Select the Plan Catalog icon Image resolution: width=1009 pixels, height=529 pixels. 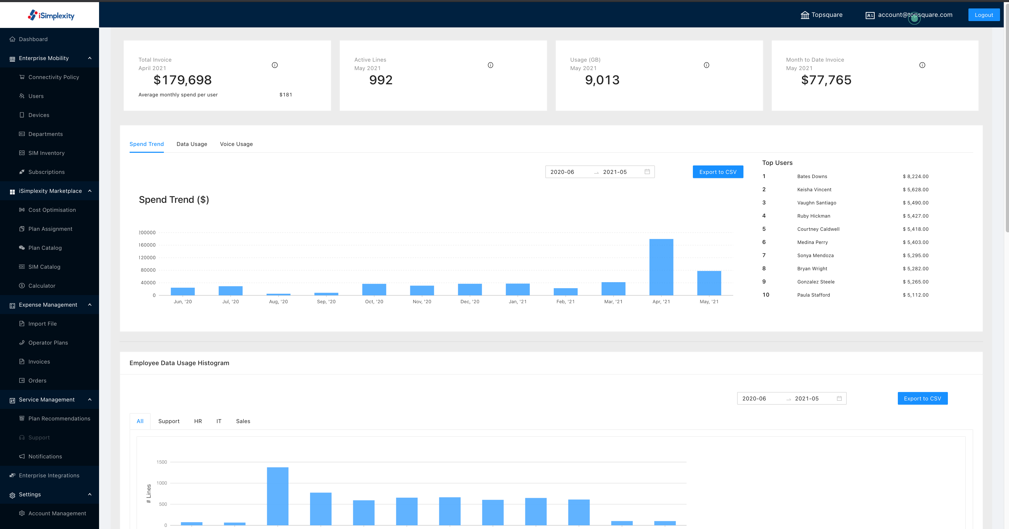point(22,247)
